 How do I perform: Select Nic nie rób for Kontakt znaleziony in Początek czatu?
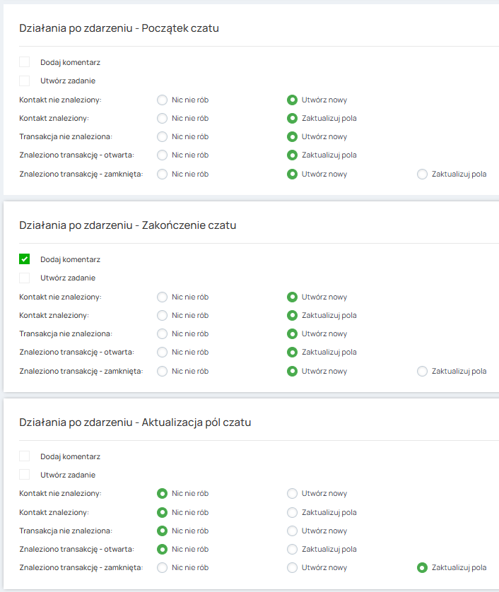point(162,118)
